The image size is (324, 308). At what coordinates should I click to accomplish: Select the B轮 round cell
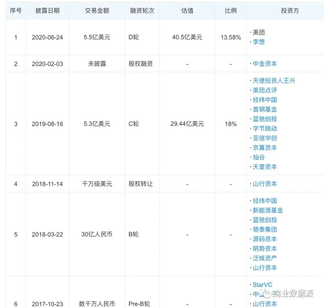pos(133,234)
